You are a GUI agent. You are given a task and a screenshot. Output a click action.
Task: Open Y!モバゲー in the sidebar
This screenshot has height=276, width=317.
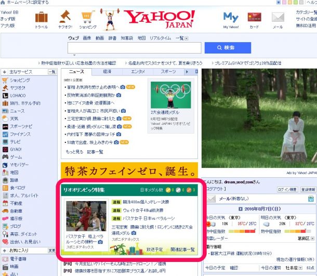coord(19,165)
